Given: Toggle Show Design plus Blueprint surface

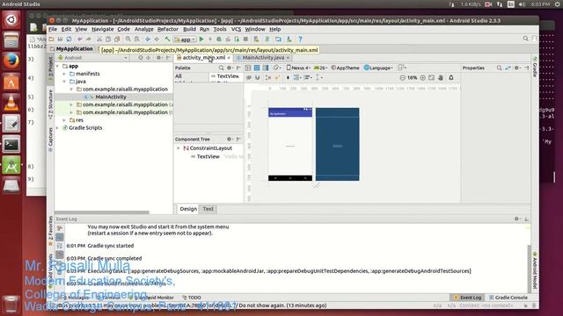Looking at the screenshot, I should (x=266, y=68).
